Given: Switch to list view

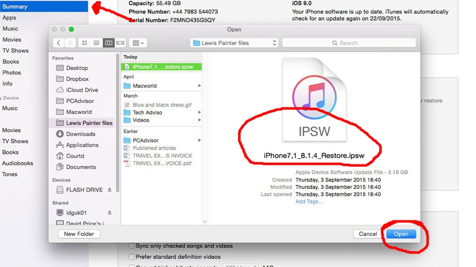Looking at the screenshot, I should click(96, 43).
